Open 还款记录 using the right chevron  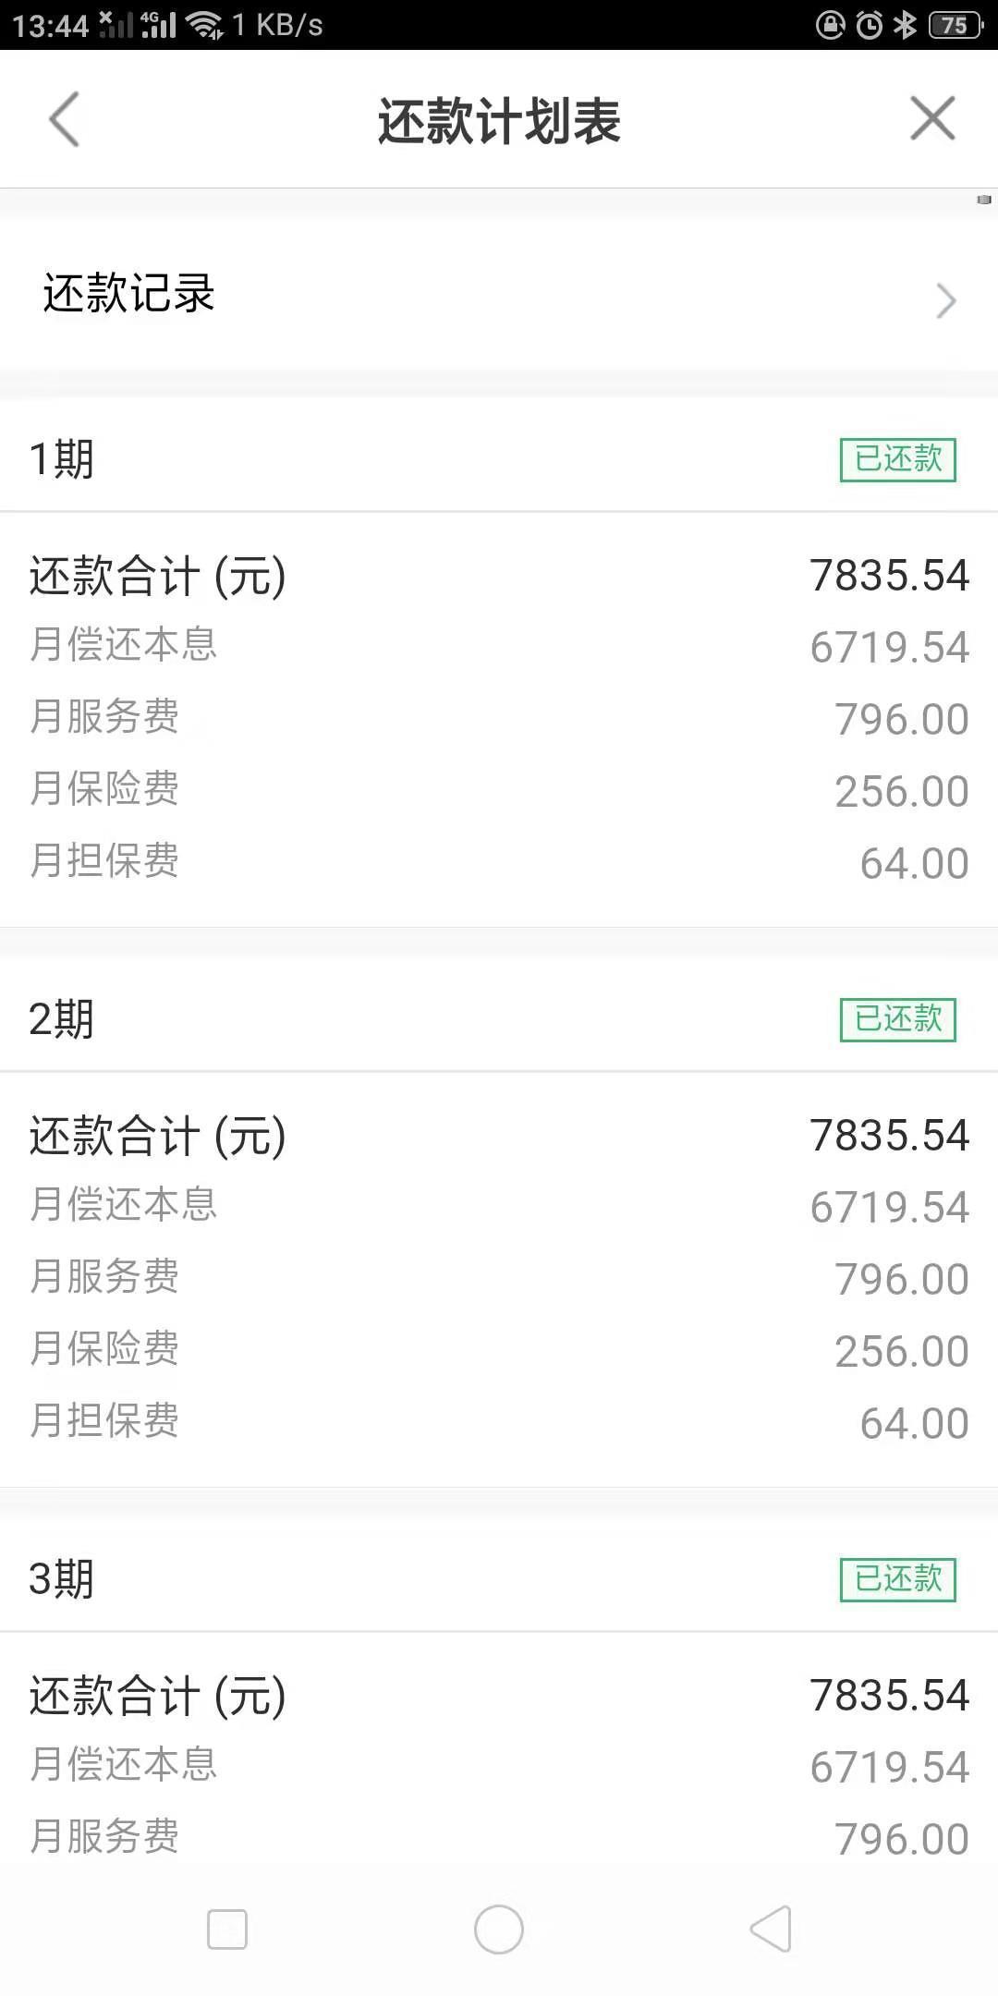tap(945, 300)
